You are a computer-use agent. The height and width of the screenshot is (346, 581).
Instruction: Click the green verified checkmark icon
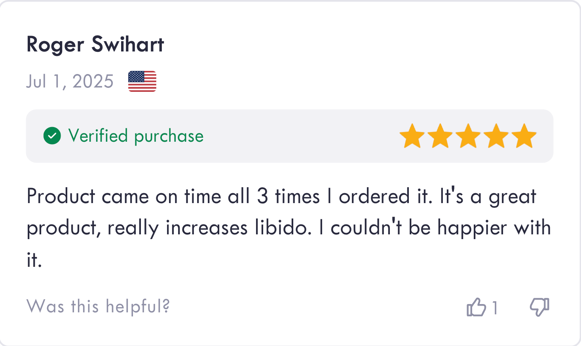point(52,136)
